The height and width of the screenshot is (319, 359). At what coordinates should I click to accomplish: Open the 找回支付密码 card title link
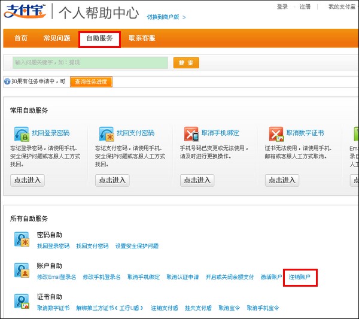coord(136,133)
